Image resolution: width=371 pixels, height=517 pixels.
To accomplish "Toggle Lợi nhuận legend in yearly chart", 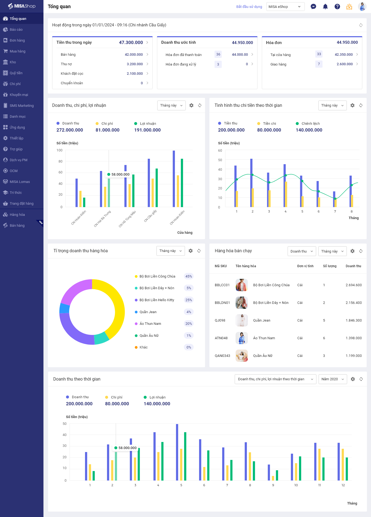I will click(155, 397).
